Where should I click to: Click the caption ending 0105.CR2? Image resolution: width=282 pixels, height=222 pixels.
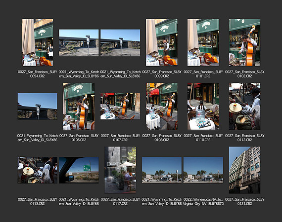click(x=79, y=138)
